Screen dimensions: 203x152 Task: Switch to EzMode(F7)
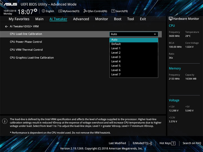pyautogui.click(x=142, y=143)
